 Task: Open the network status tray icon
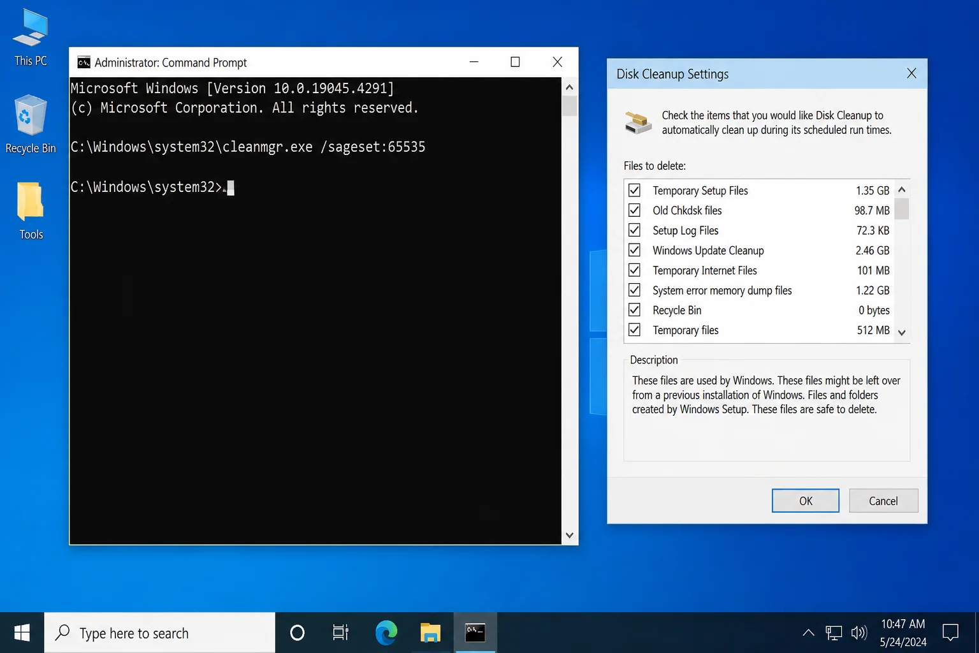(834, 633)
